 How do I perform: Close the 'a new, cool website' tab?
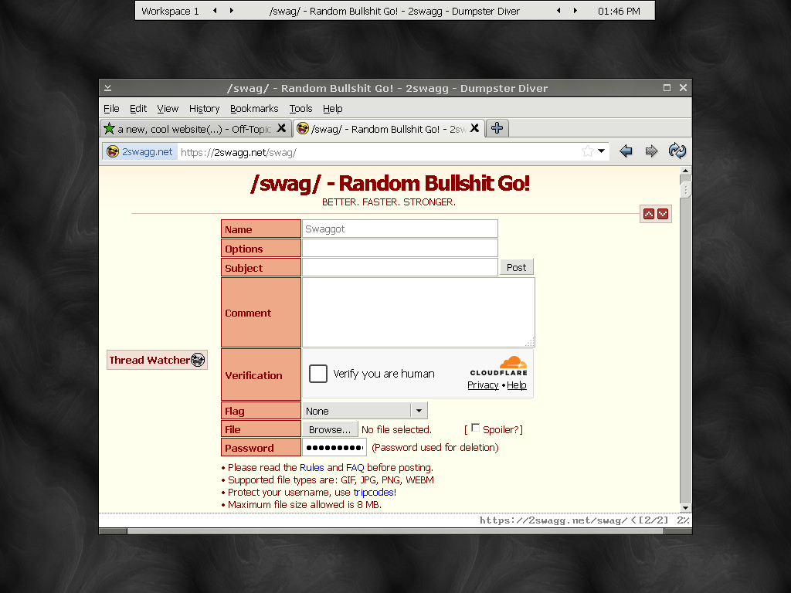tap(281, 129)
